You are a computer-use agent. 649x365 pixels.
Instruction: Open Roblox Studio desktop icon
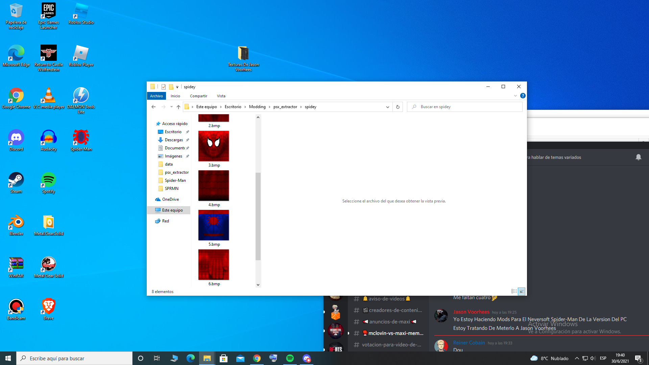click(x=81, y=14)
